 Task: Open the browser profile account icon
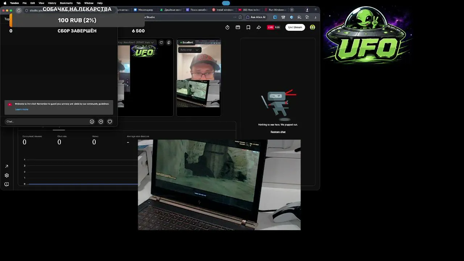[307, 10]
